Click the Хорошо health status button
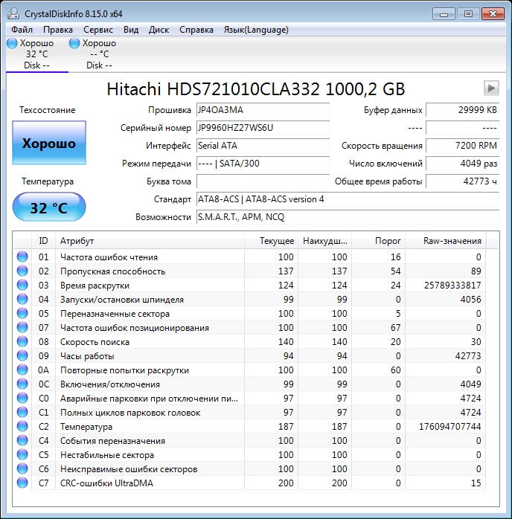The width and height of the screenshot is (512, 519). [49, 143]
